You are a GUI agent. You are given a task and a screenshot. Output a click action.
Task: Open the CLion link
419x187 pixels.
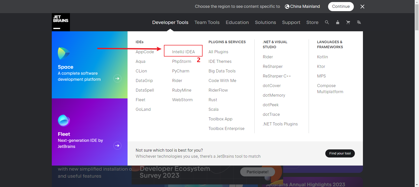click(141, 71)
